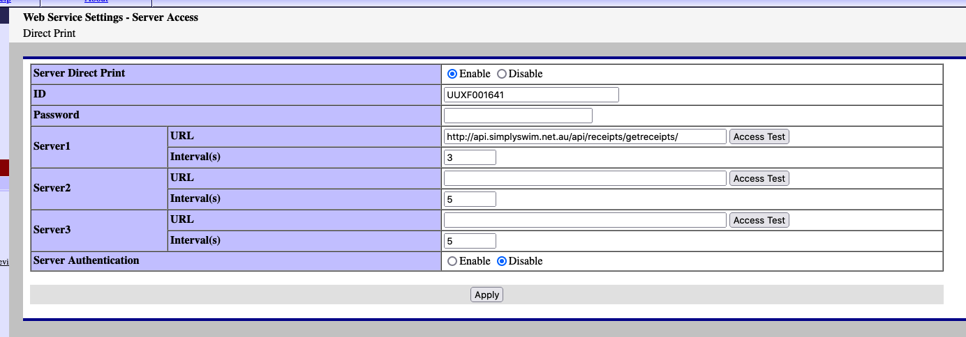The image size is (966, 337).
Task: Run Access Test for Server1
Action: [x=759, y=136]
